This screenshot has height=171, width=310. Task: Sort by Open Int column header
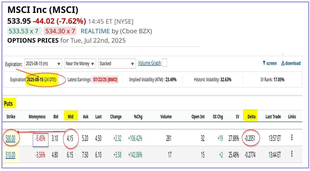[x=198, y=117]
